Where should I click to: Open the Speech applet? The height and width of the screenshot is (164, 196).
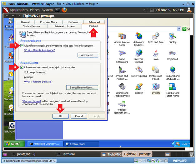point(139,89)
